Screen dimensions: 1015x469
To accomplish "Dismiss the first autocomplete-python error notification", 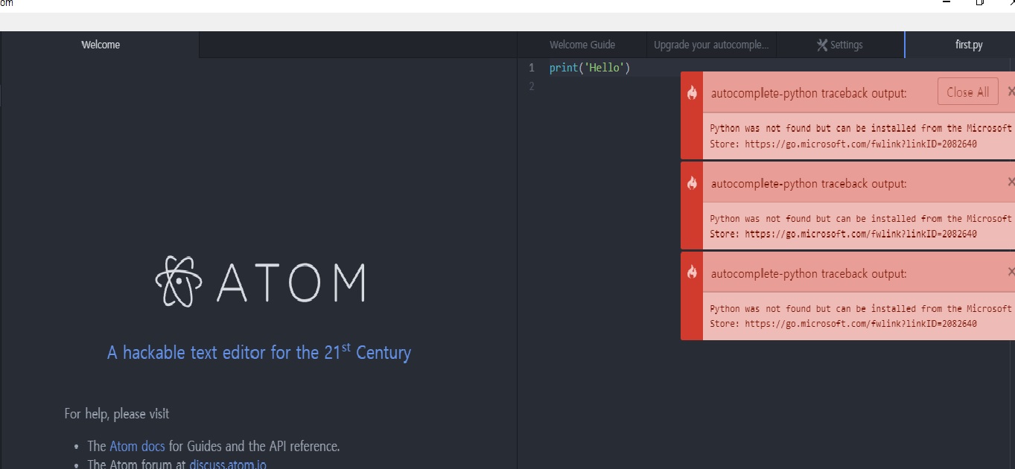I will [1011, 92].
